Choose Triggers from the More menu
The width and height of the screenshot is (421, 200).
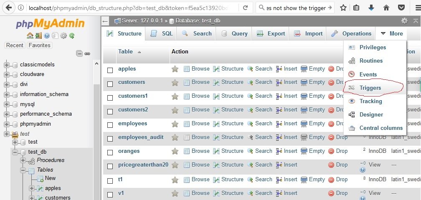[x=370, y=88]
